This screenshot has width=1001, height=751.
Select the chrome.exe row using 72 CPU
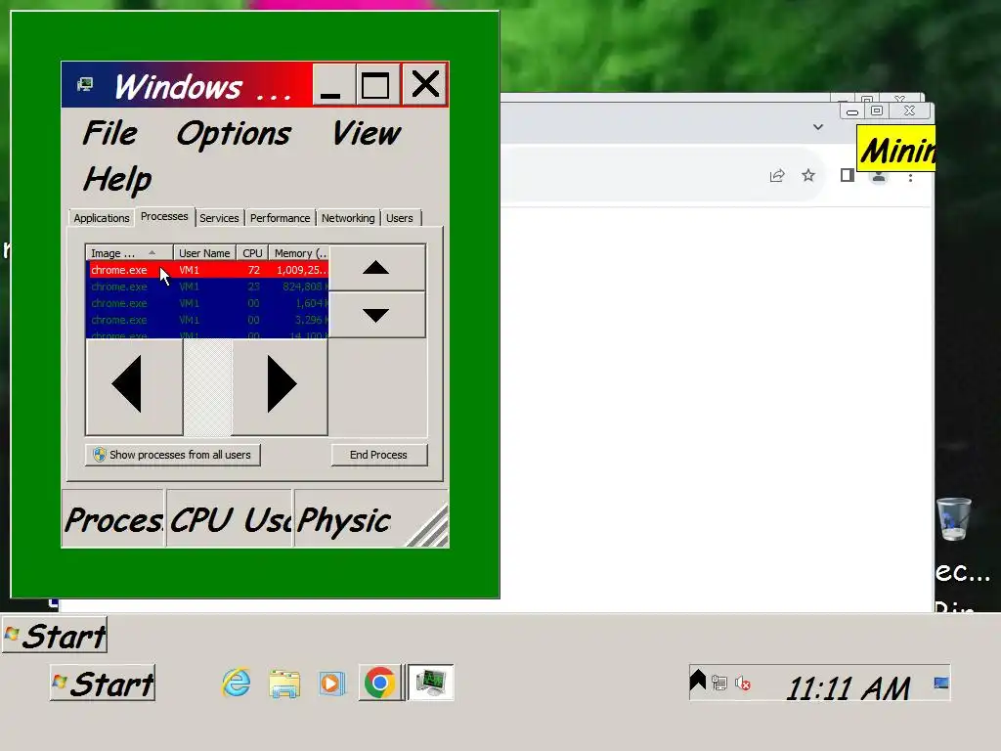point(207,270)
